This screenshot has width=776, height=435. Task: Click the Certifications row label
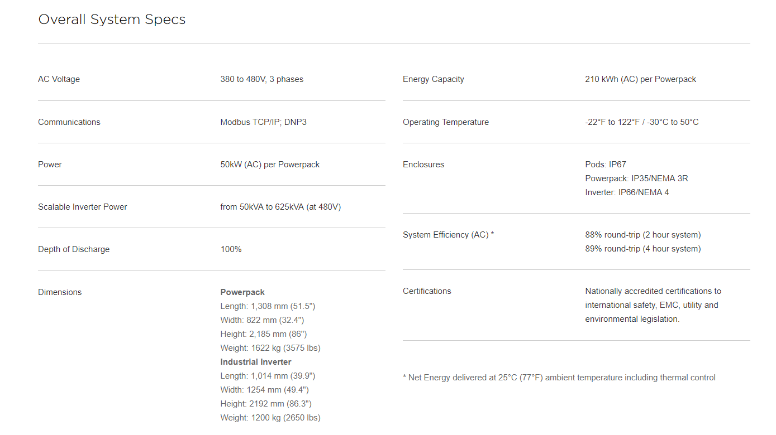pyautogui.click(x=426, y=291)
